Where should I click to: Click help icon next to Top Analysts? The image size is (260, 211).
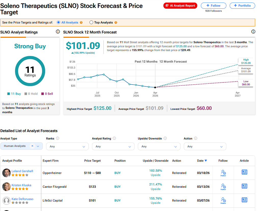tap(116, 22)
